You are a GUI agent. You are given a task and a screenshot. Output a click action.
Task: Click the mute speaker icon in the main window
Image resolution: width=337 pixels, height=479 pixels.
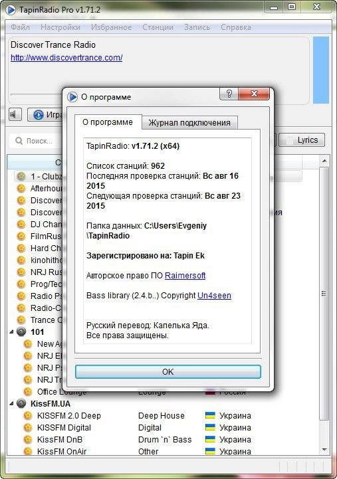15,114
